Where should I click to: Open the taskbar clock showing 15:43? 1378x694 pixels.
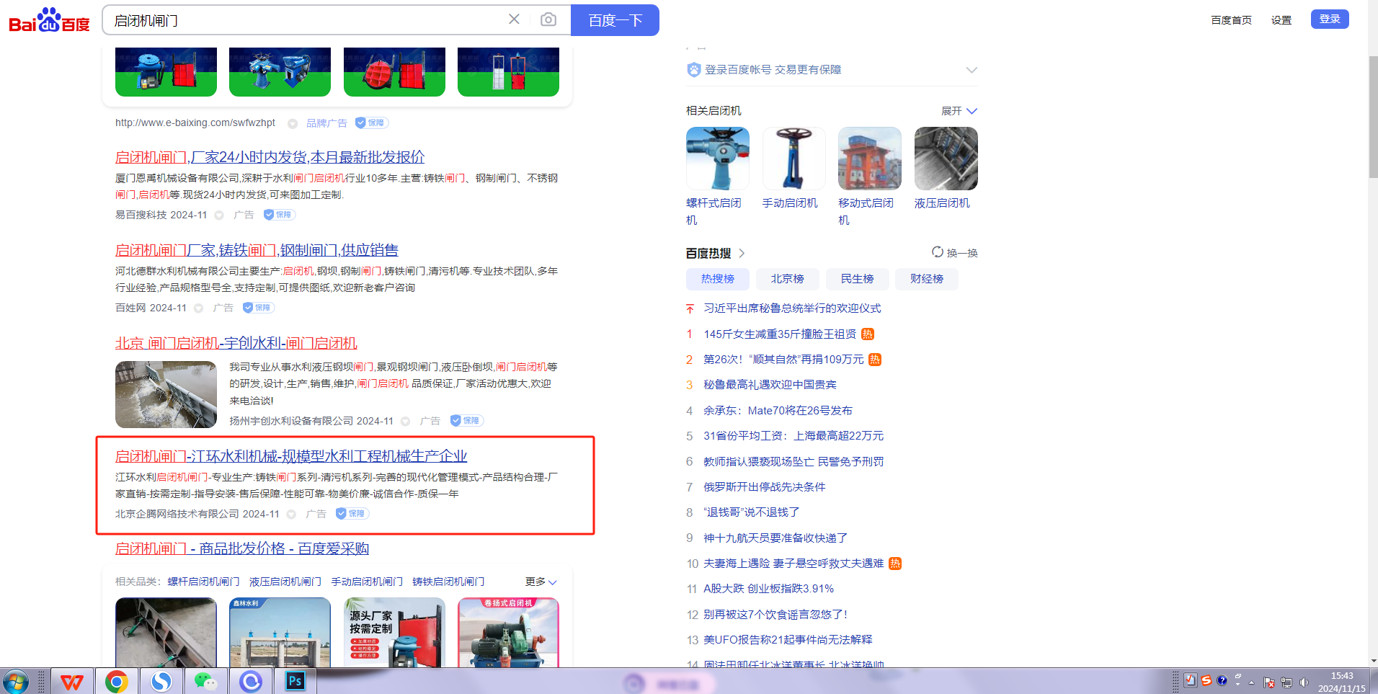[1342, 682]
